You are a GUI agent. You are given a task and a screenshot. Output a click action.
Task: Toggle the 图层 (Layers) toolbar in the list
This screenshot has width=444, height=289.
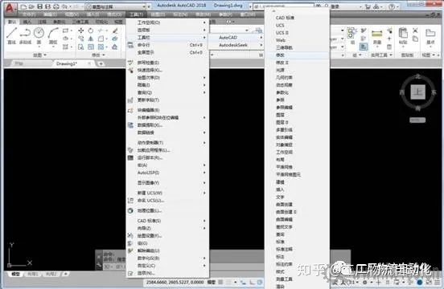297,115
